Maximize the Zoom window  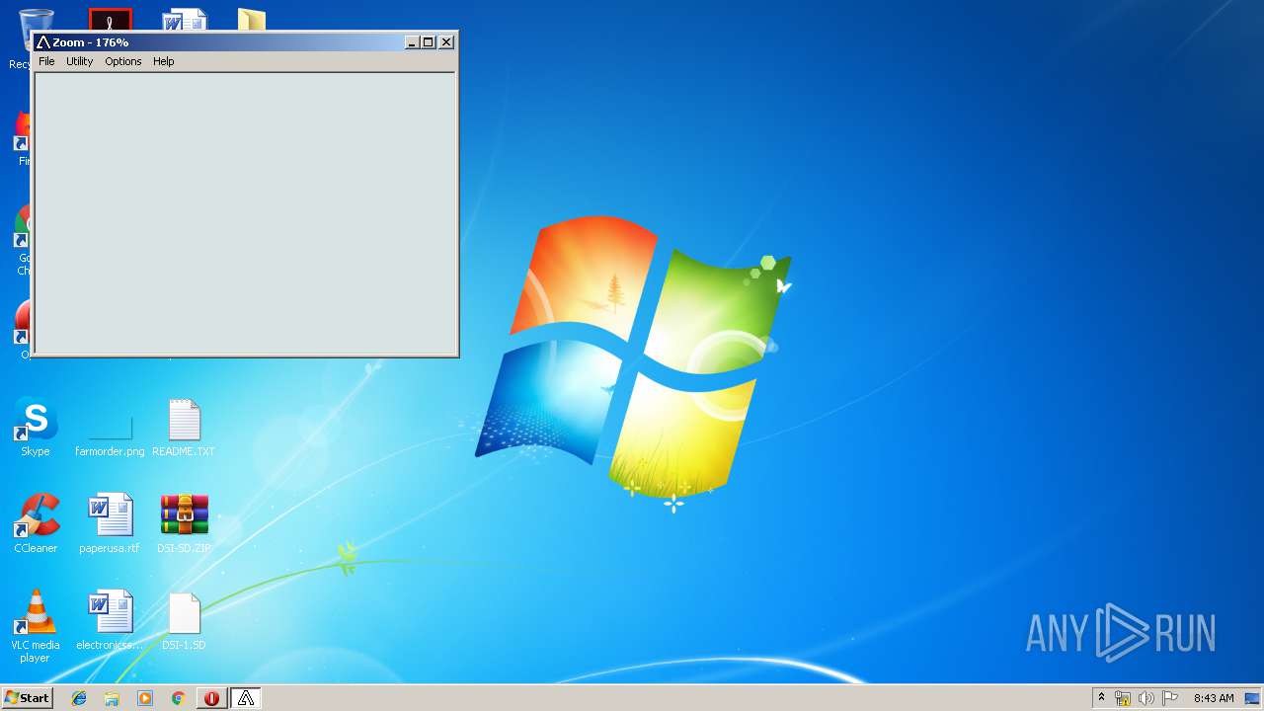click(x=428, y=42)
